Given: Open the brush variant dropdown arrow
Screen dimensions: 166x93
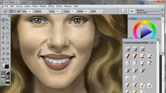Looking at the screenshot, I should tap(135, 11).
